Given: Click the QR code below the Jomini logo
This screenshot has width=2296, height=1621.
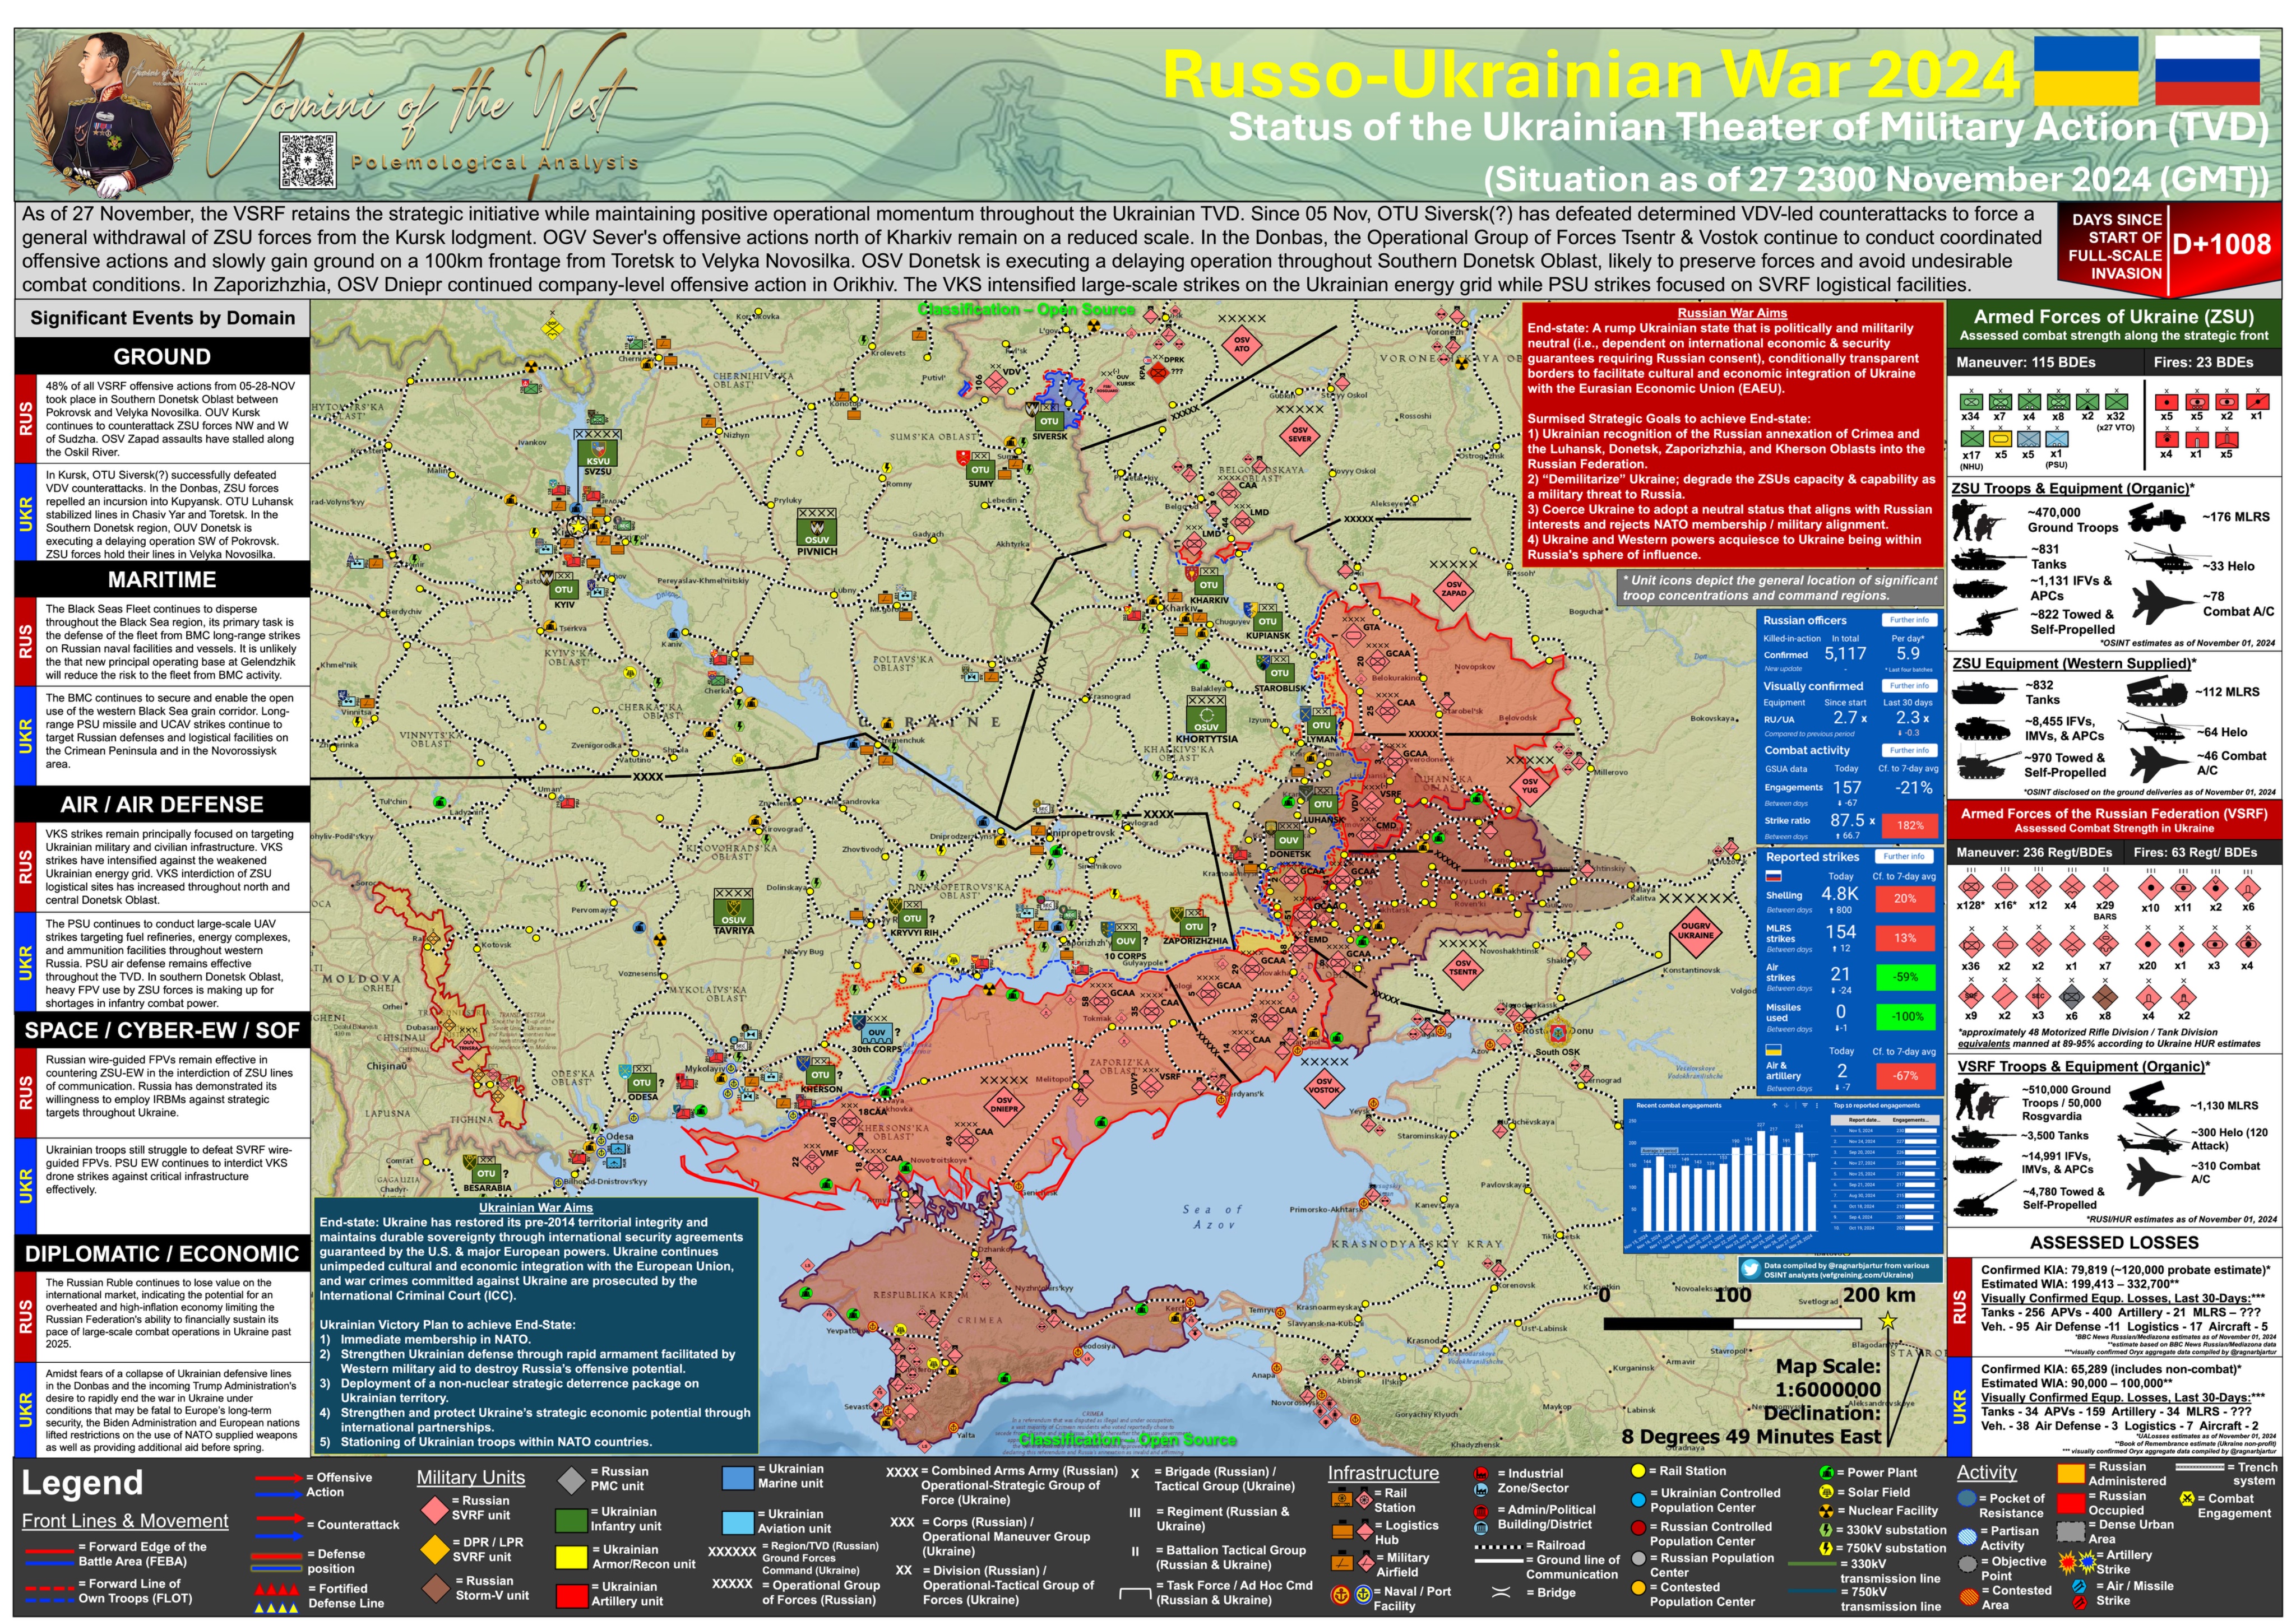Looking at the screenshot, I should pos(308,160).
